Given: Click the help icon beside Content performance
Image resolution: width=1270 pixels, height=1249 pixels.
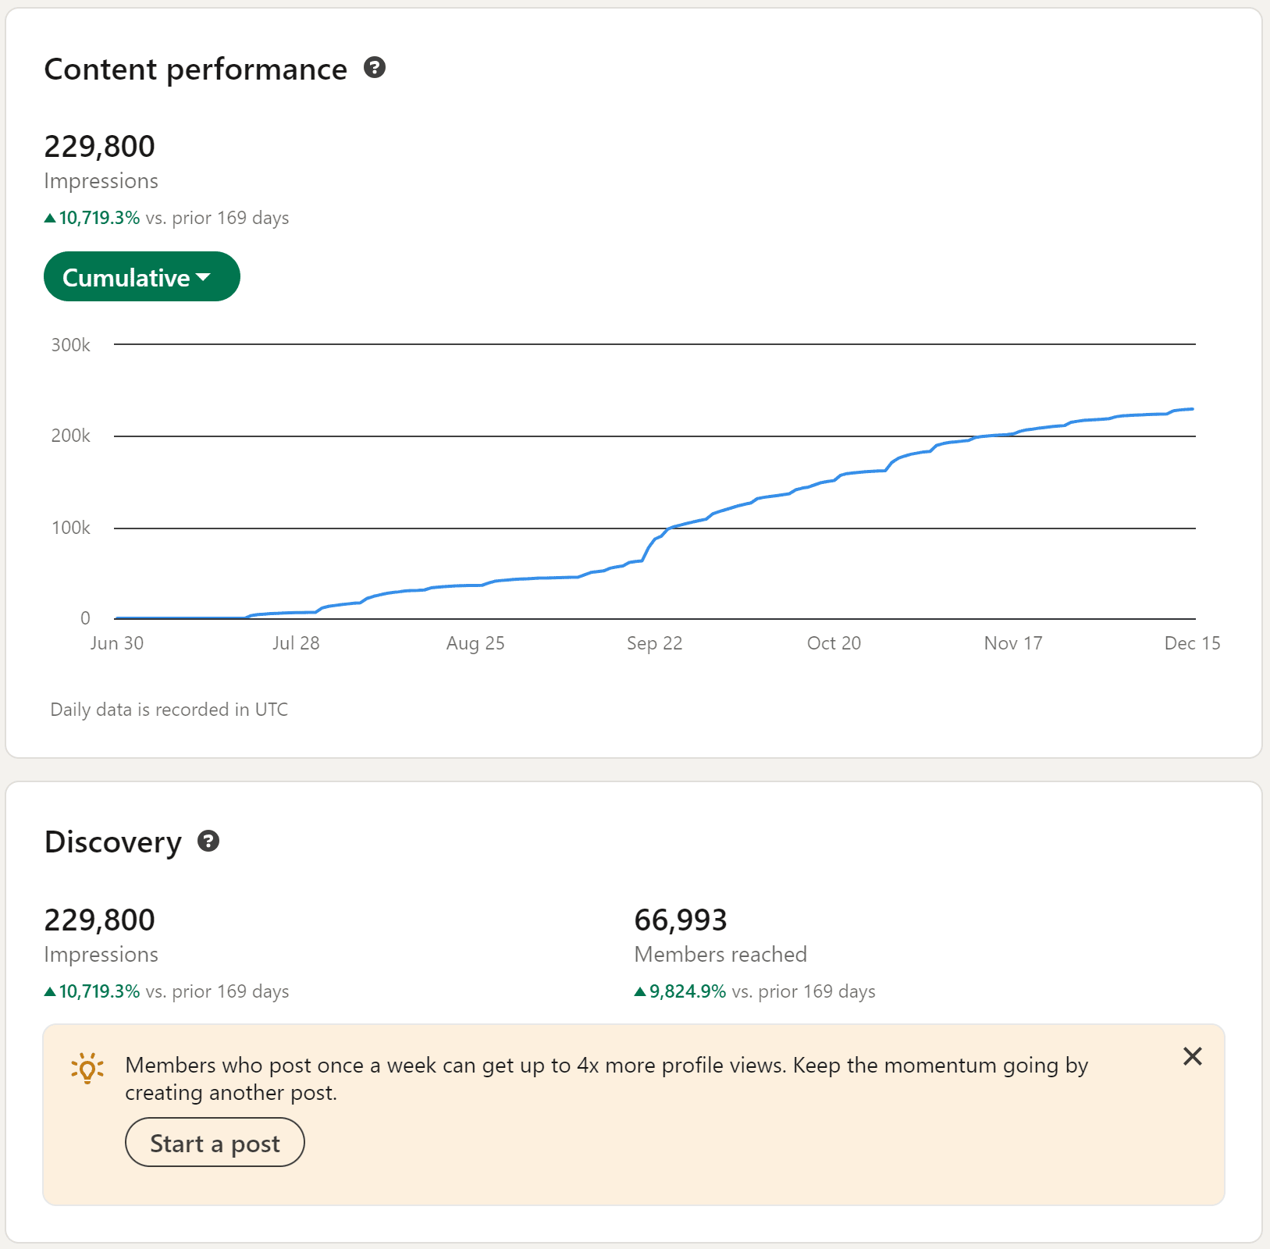Looking at the screenshot, I should click(375, 68).
